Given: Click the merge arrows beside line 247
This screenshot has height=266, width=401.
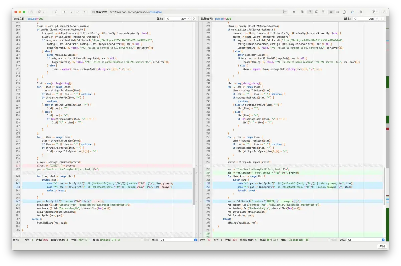Looking at the screenshot, I should click(198, 201).
